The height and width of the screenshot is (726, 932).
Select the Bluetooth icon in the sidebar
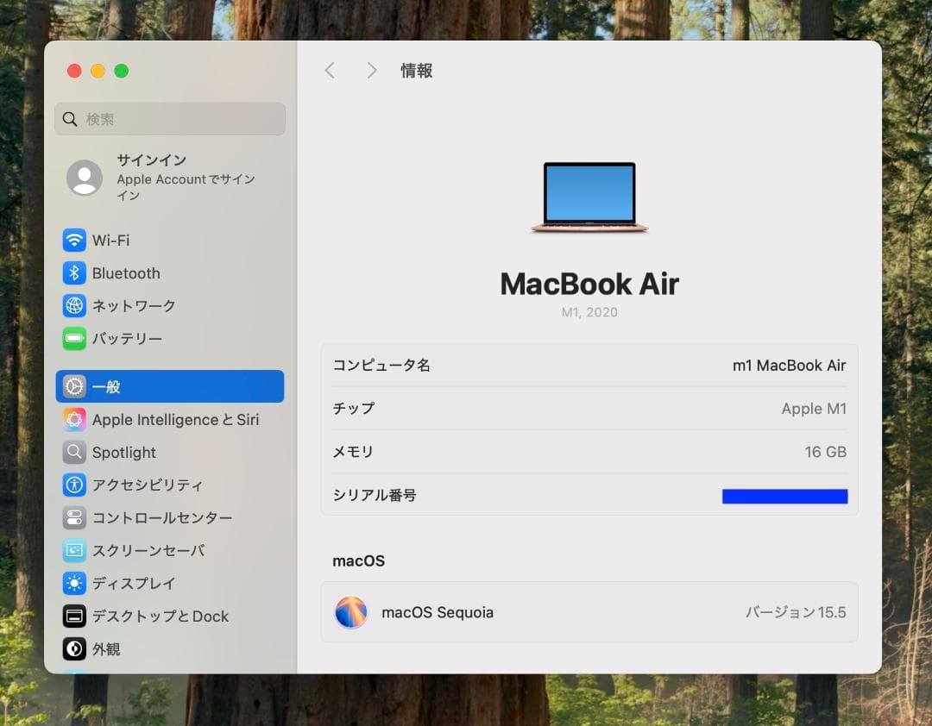click(74, 273)
